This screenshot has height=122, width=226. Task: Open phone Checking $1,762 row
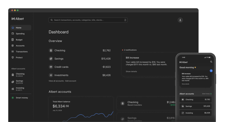point(195,100)
